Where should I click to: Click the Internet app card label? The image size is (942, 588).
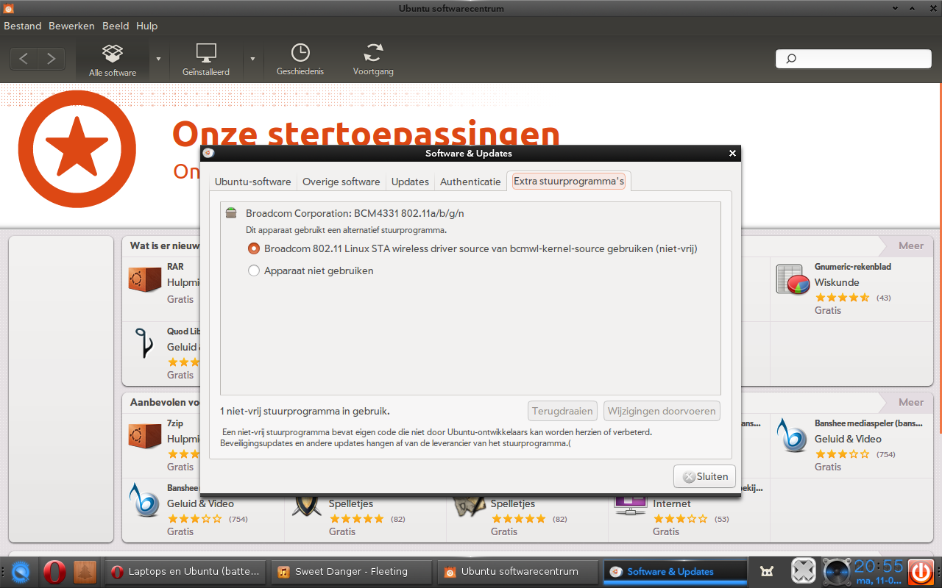[672, 503]
